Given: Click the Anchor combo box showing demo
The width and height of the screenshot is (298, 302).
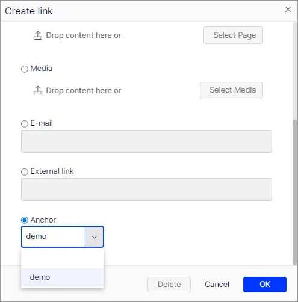Looking at the screenshot, I should 63,237.
